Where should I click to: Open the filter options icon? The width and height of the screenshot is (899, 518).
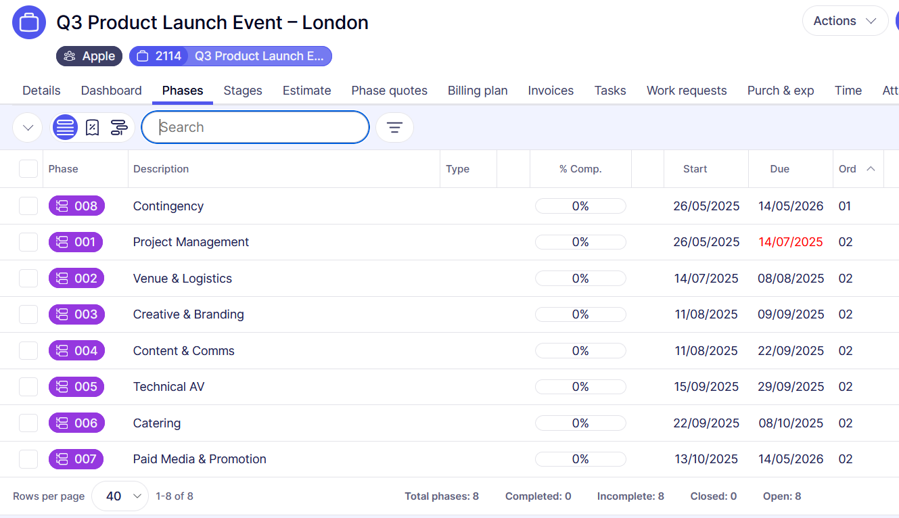tap(394, 127)
